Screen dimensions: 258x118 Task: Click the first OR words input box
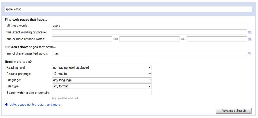pos(82,39)
